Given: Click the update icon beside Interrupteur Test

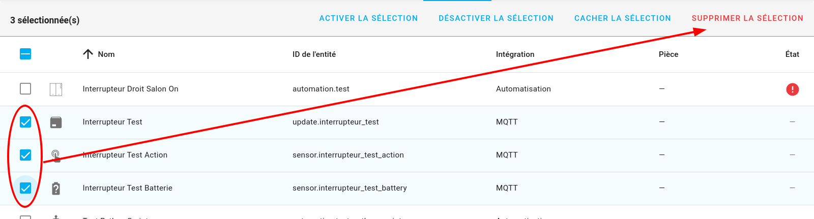Looking at the screenshot, I should coord(56,122).
